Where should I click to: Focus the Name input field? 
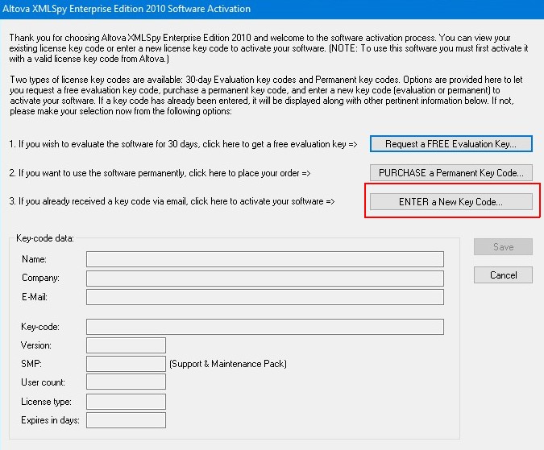[265, 259]
